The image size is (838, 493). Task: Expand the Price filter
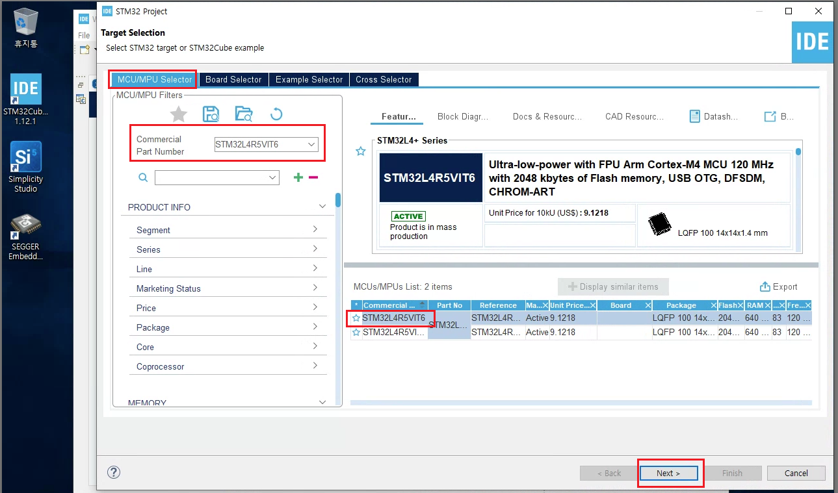coord(228,308)
